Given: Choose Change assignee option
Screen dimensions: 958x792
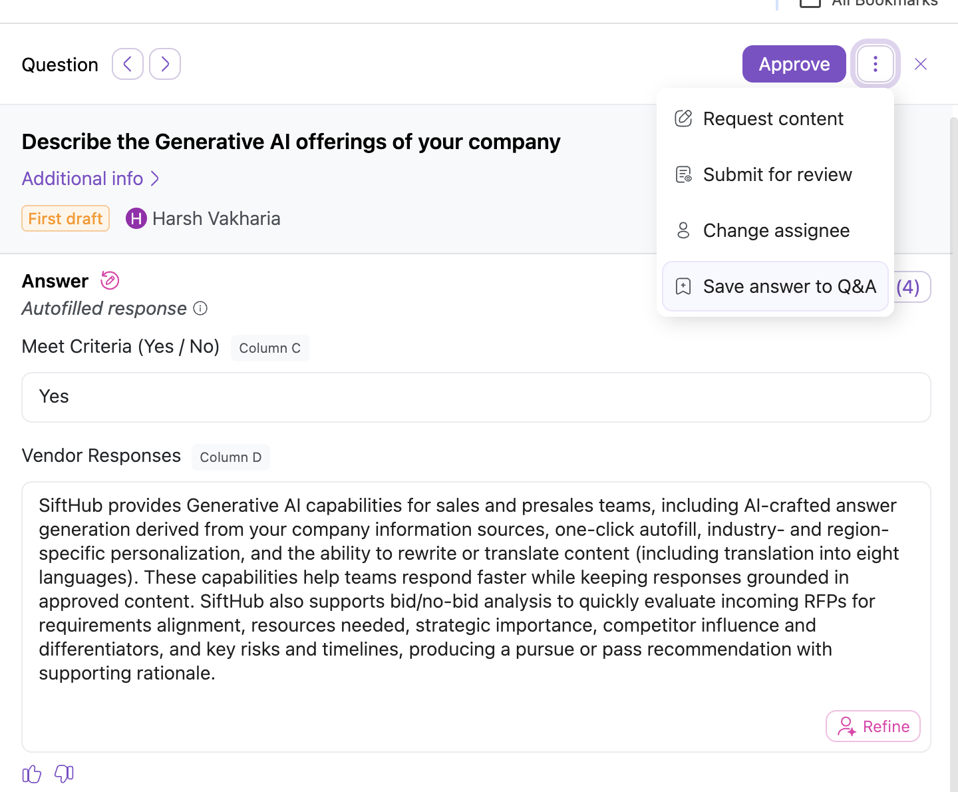Looking at the screenshot, I should pyautogui.click(x=775, y=230).
